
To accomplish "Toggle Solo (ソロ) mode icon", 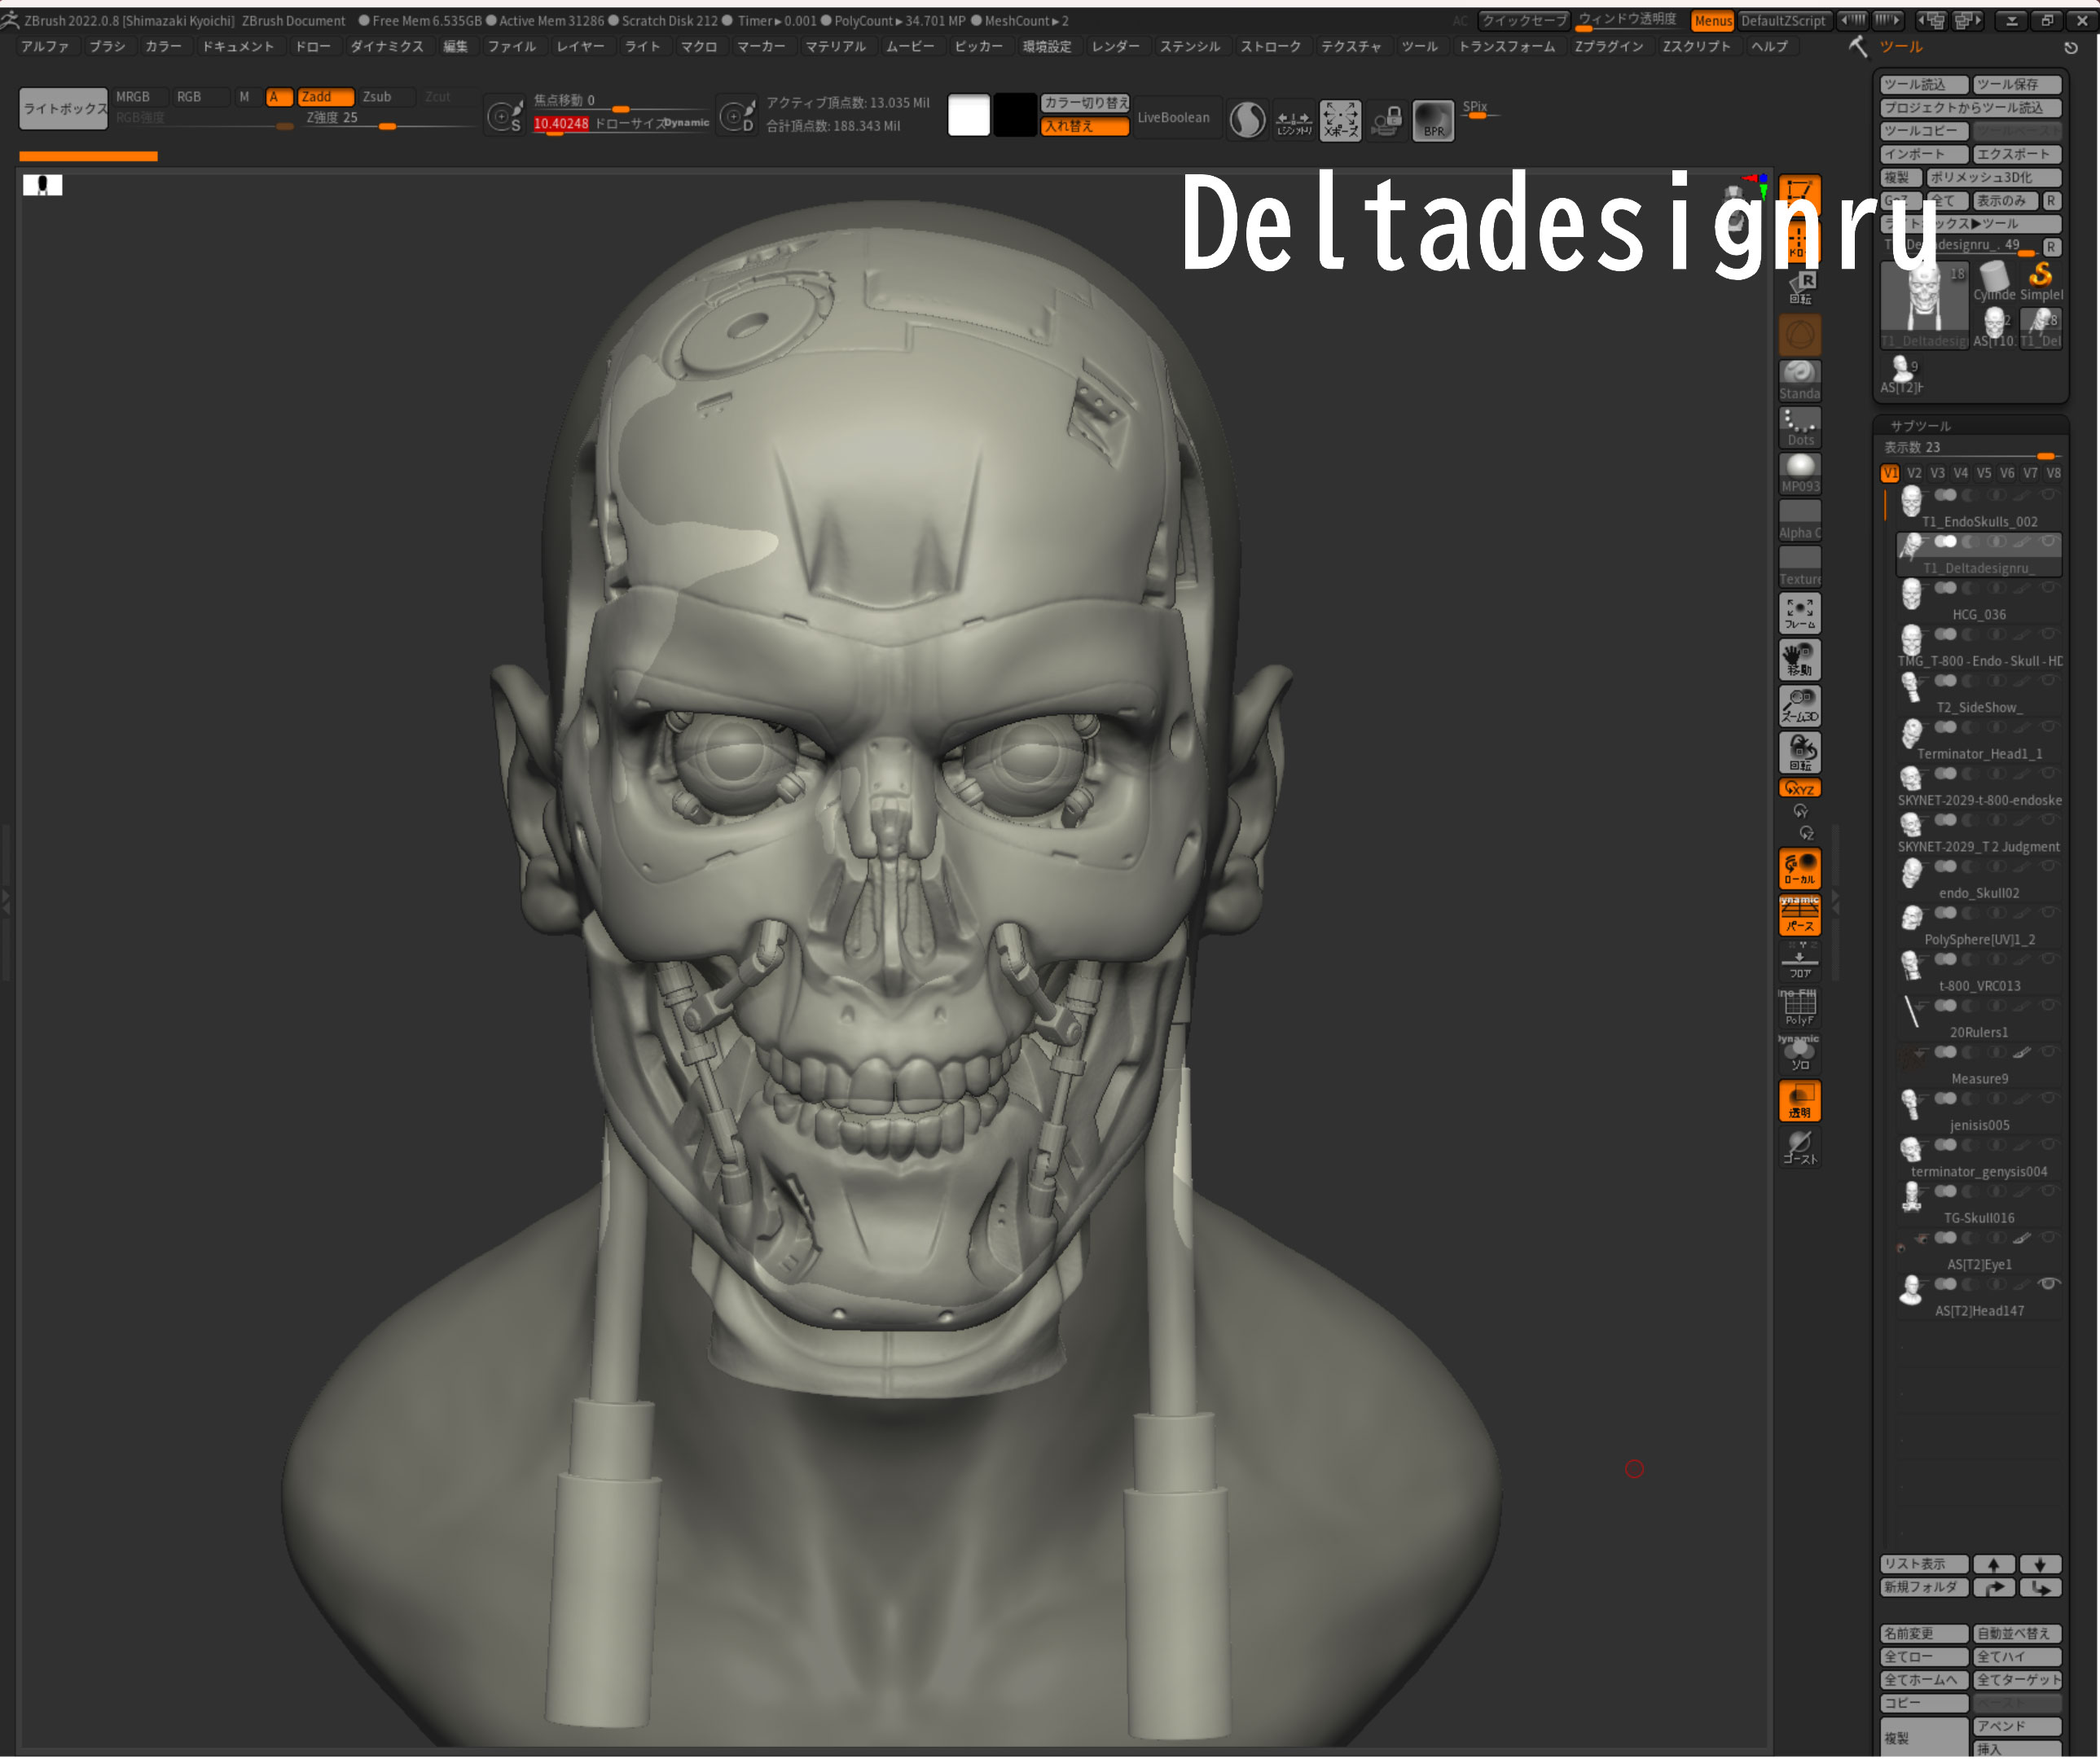I will pos(1799,1054).
